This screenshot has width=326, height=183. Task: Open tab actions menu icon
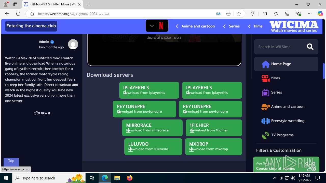pos(15,4)
